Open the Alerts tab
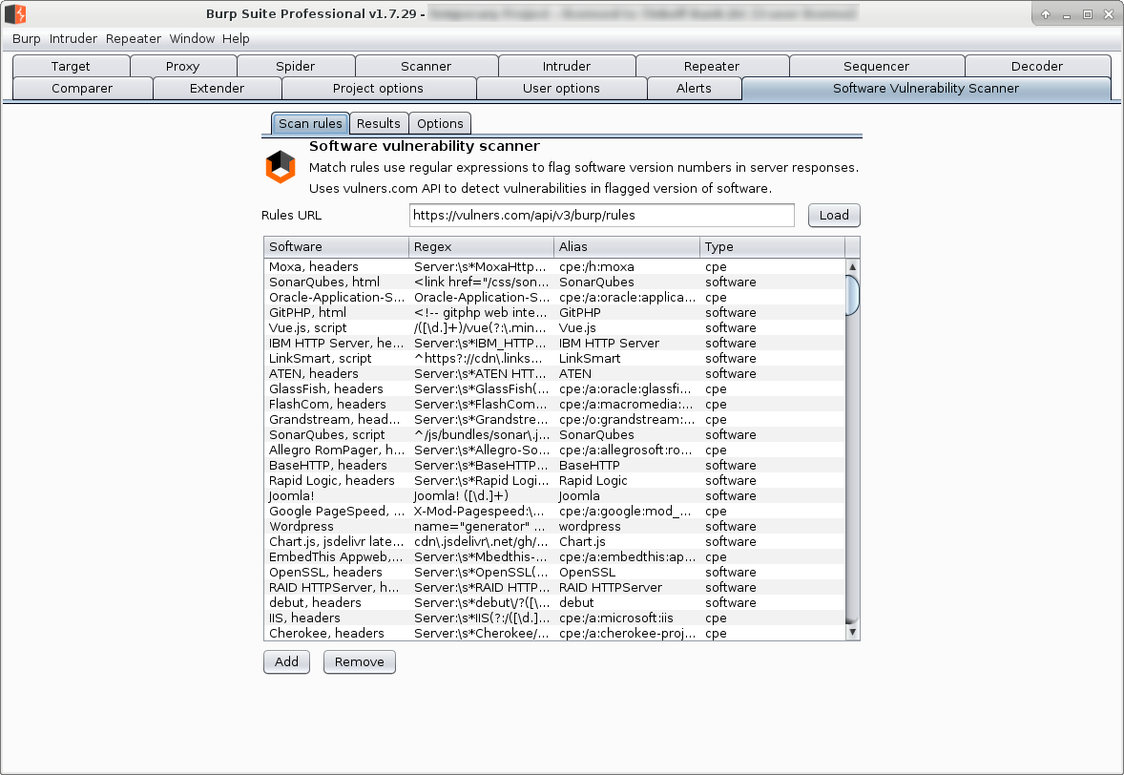 [694, 88]
